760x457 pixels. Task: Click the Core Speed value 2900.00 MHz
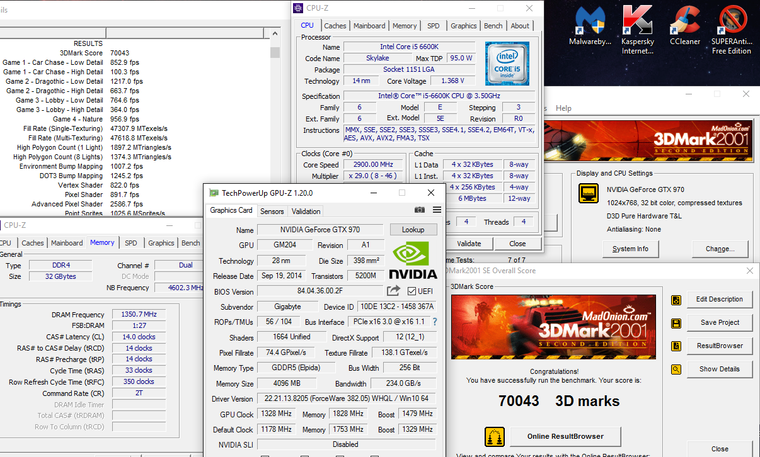coord(374,165)
